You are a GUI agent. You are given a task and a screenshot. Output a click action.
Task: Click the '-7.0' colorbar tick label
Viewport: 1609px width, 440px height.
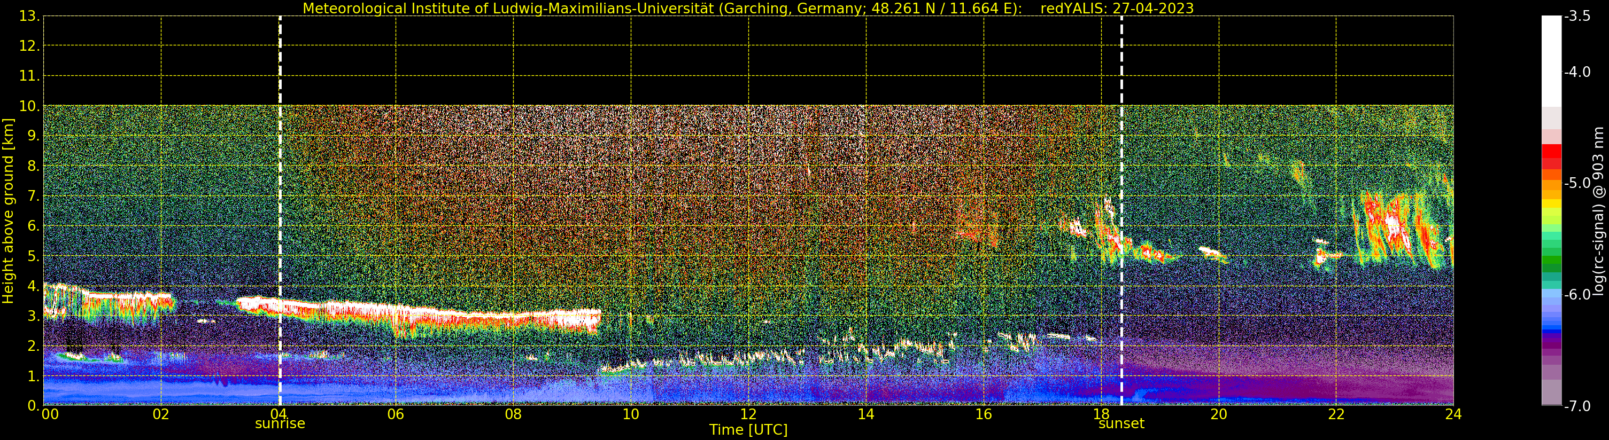[1577, 406]
